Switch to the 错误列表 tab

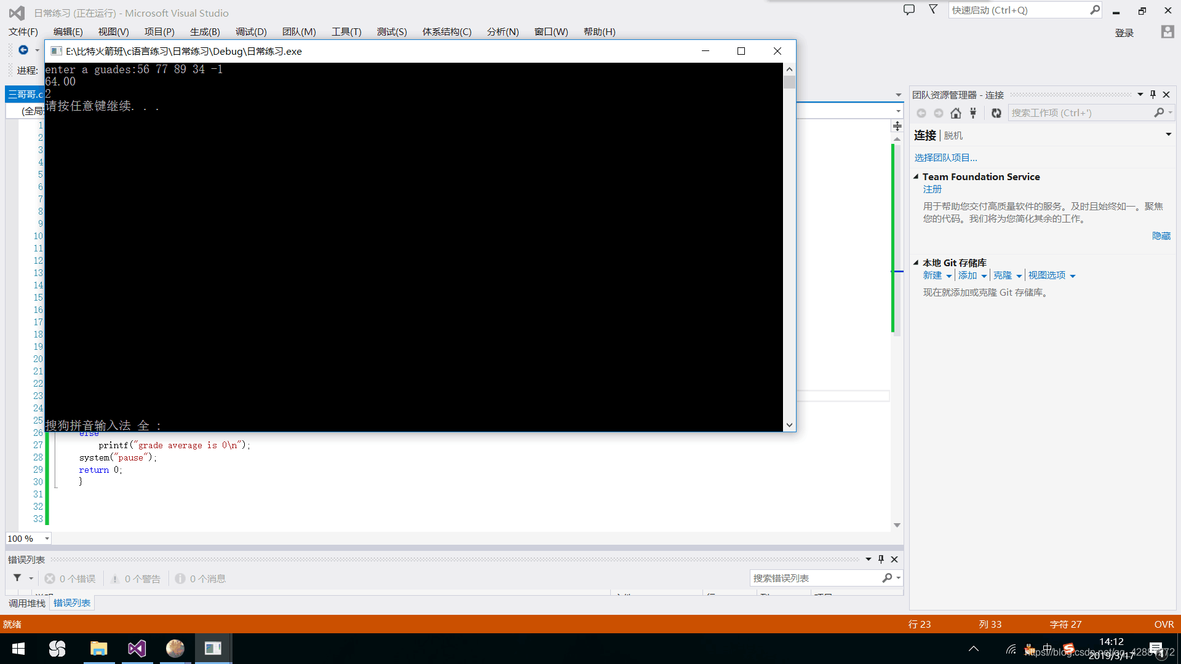point(72,603)
